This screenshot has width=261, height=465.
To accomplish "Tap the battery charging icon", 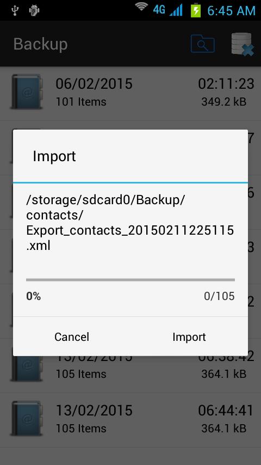I will [x=196, y=10].
